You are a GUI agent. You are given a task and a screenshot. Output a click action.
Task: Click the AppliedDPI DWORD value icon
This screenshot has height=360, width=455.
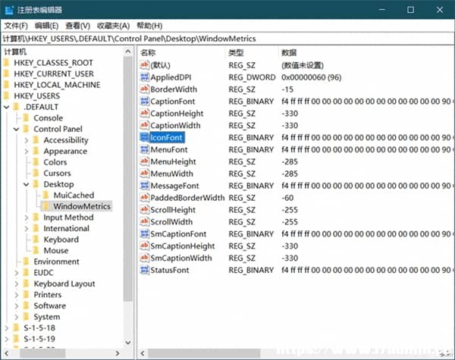[145, 77]
